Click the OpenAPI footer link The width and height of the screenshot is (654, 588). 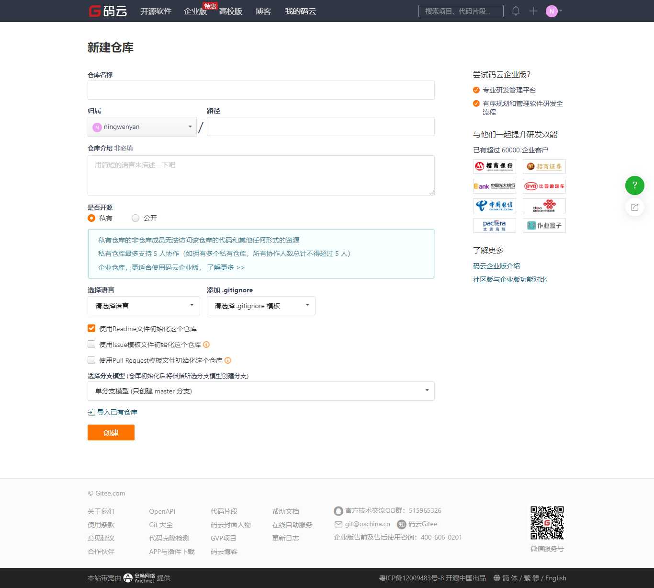(x=162, y=511)
